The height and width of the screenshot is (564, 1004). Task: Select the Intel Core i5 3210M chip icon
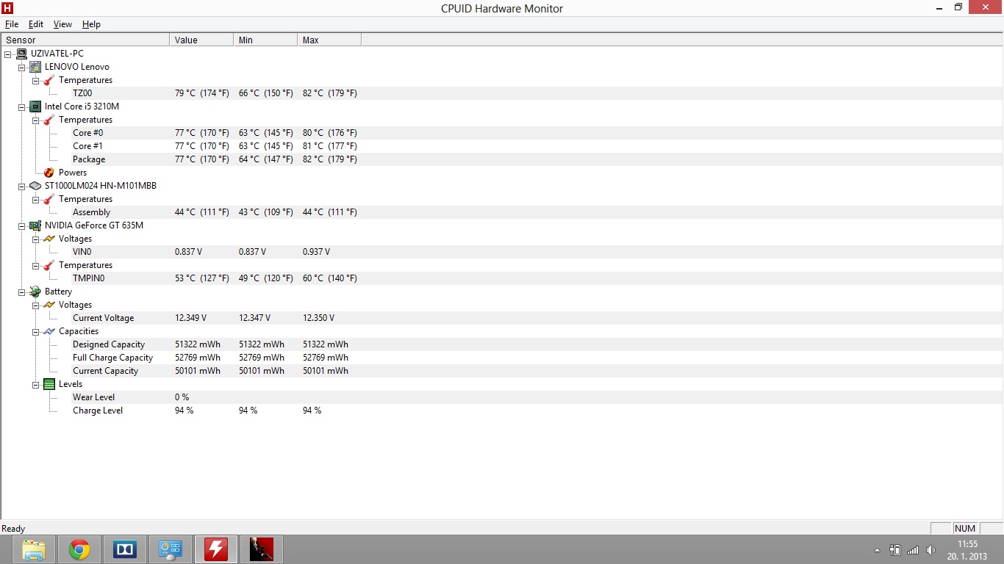pyautogui.click(x=35, y=106)
